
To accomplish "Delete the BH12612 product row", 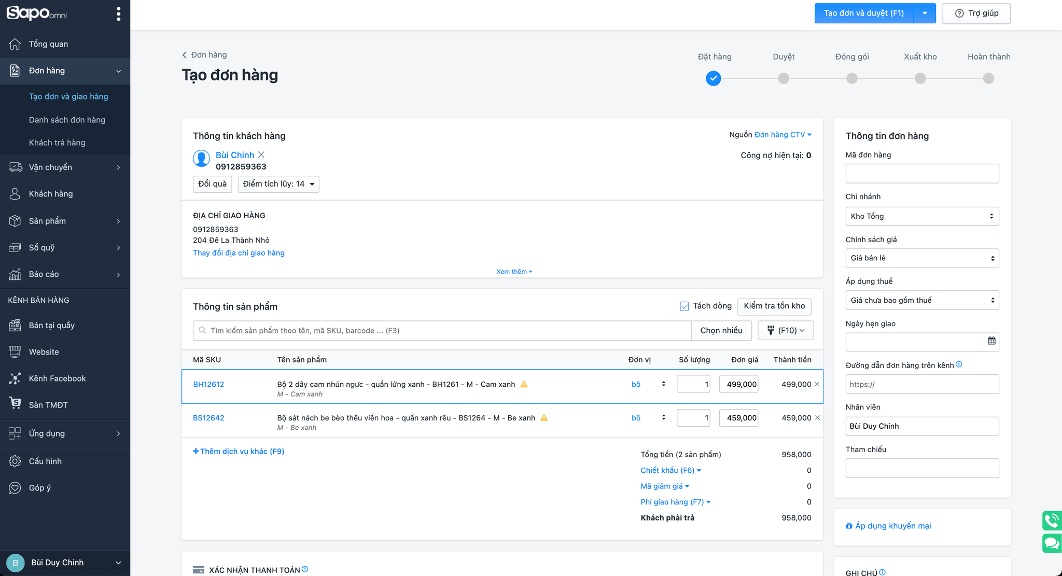I will pyautogui.click(x=817, y=384).
